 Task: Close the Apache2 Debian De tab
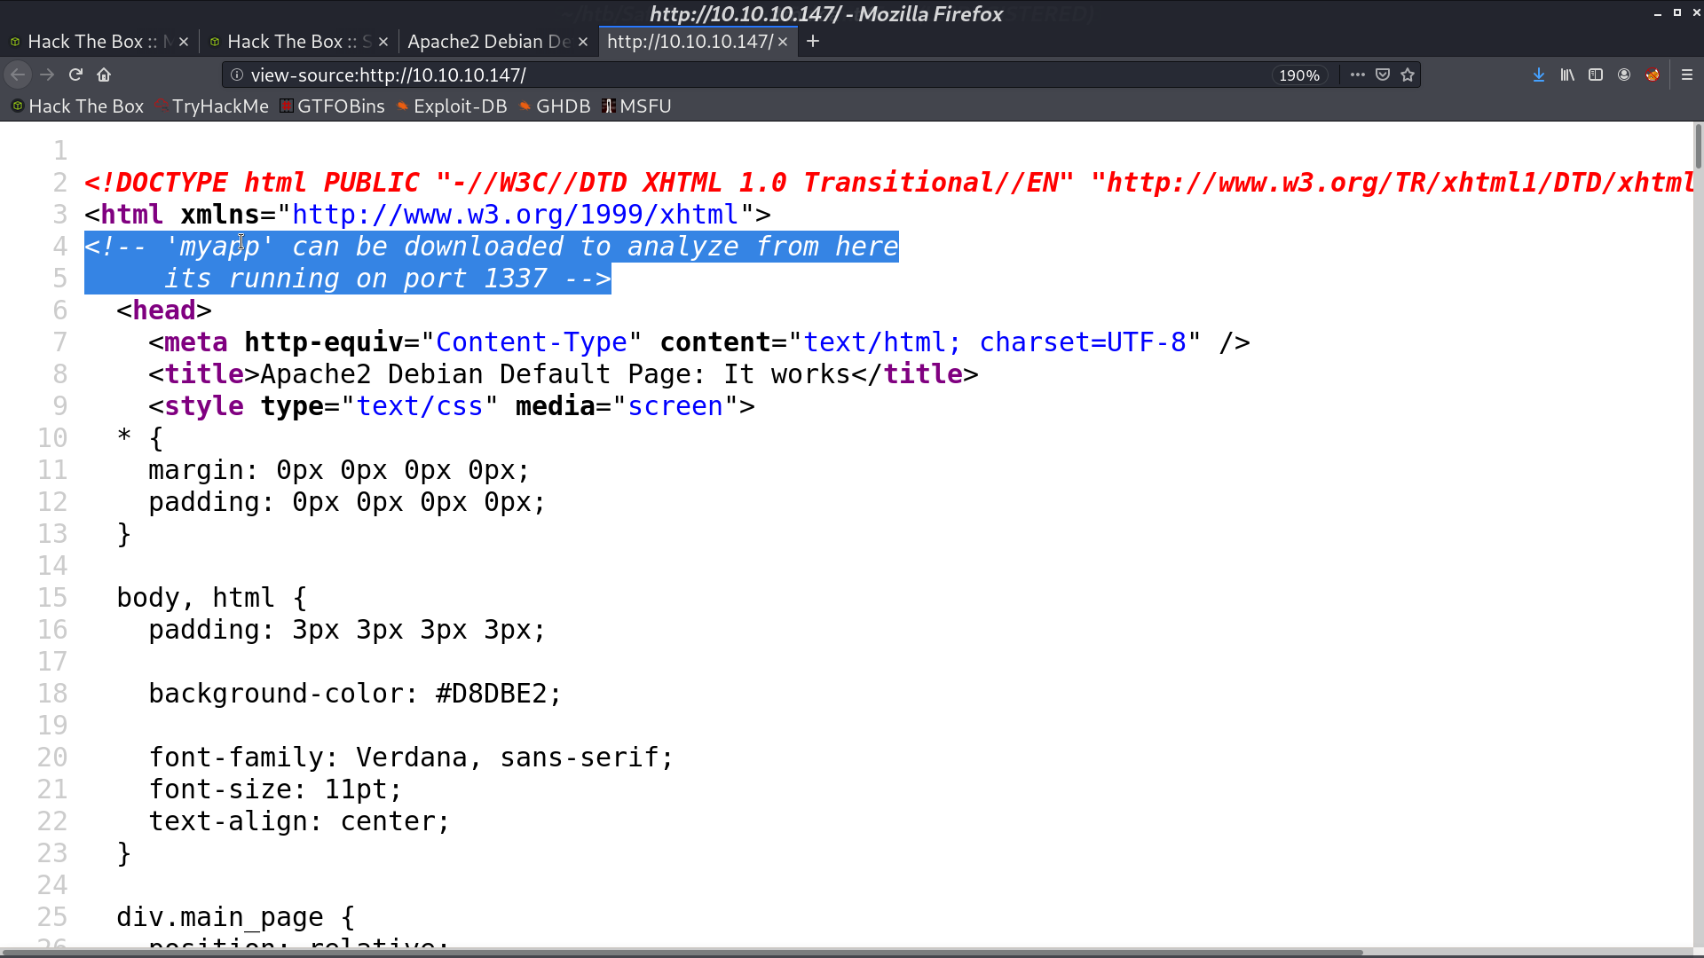pos(583,42)
